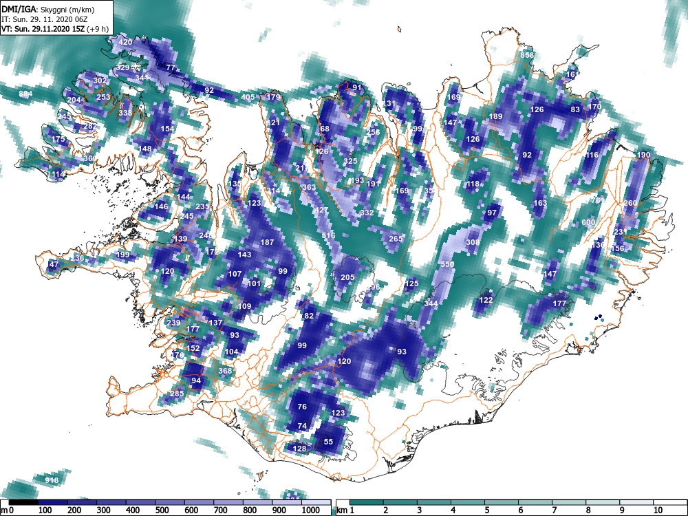Click the map value '152'
Screen dimensions: 688x516
[193, 348]
